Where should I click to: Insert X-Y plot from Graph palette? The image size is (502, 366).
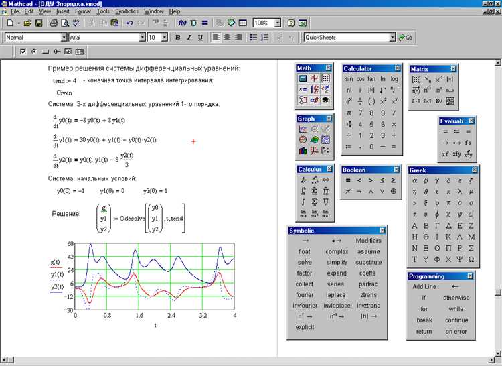pyautogui.click(x=303, y=129)
